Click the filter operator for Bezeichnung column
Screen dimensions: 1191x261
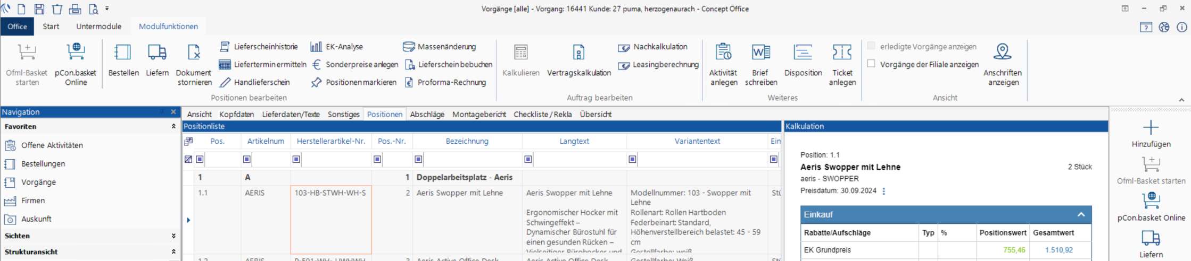tap(418, 159)
